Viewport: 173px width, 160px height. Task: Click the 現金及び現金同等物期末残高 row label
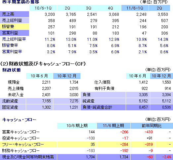click(x=28, y=157)
